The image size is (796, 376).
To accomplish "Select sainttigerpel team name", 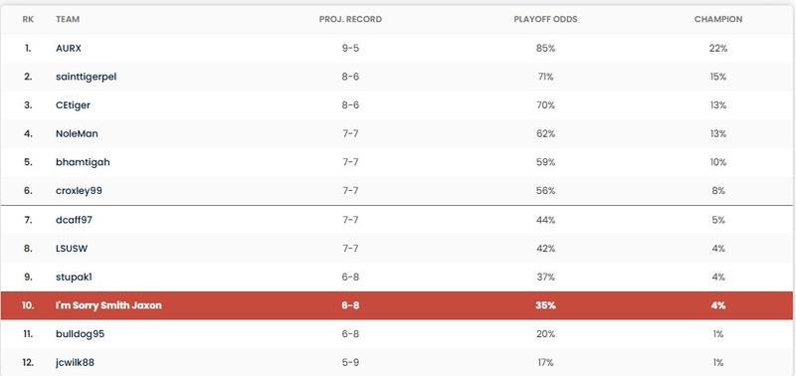I will click(86, 77).
